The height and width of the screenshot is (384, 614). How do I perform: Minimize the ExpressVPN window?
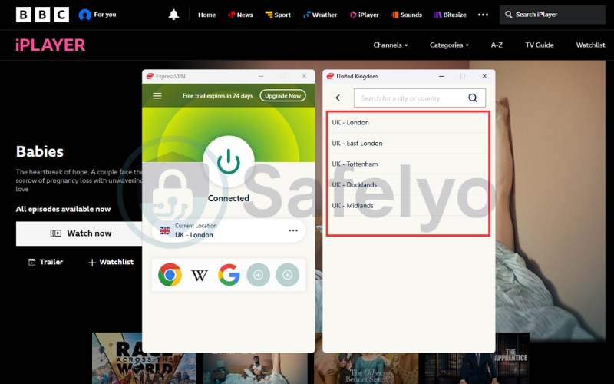coord(261,76)
